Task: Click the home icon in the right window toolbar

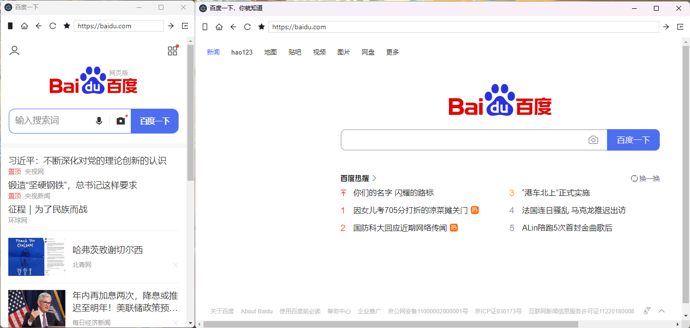Action: coord(219,27)
